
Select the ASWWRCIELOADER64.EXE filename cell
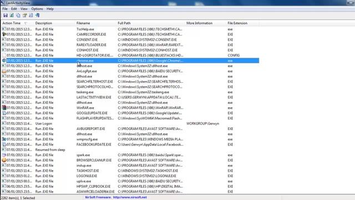point(95,192)
